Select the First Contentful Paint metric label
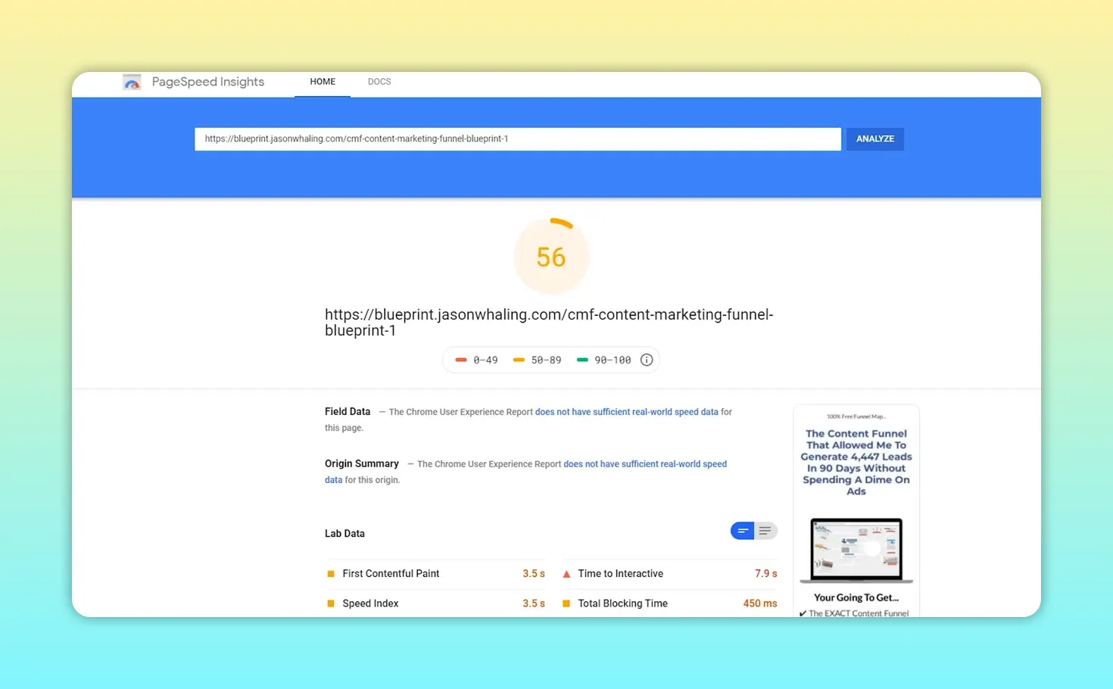The image size is (1113, 689). tap(391, 574)
